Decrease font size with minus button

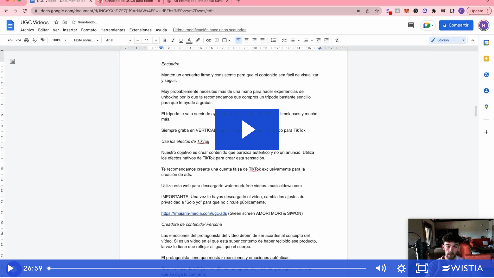click(138, 40)
